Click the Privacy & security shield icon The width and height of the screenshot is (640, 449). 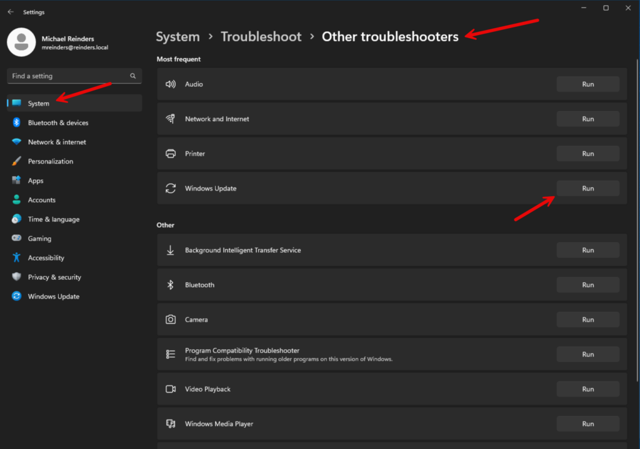[16, 277]
